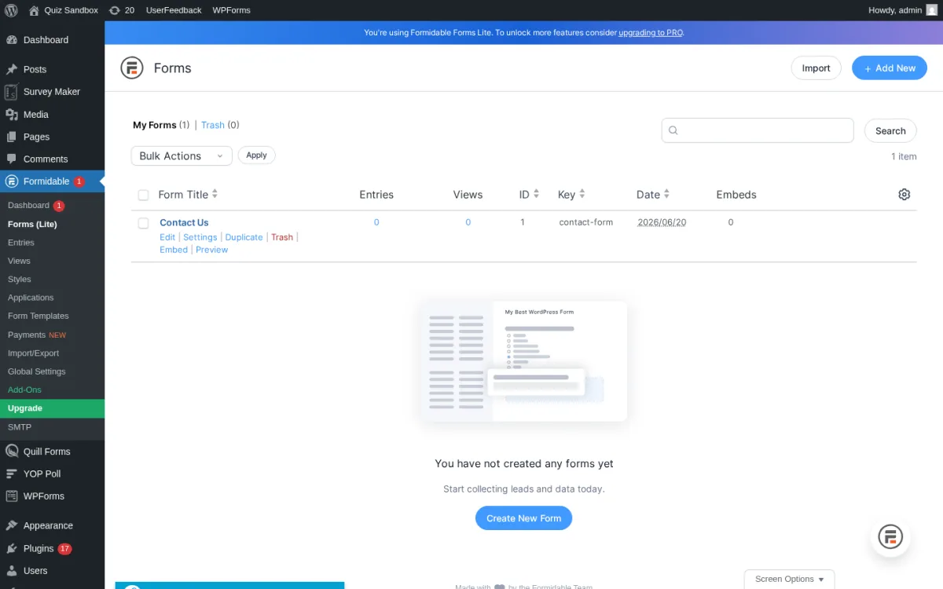The image size is (943, 589).
Task: Click the Comments bubble icon
Action: [12, 159]
